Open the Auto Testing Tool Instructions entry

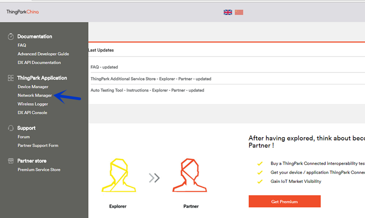point(147,90)
